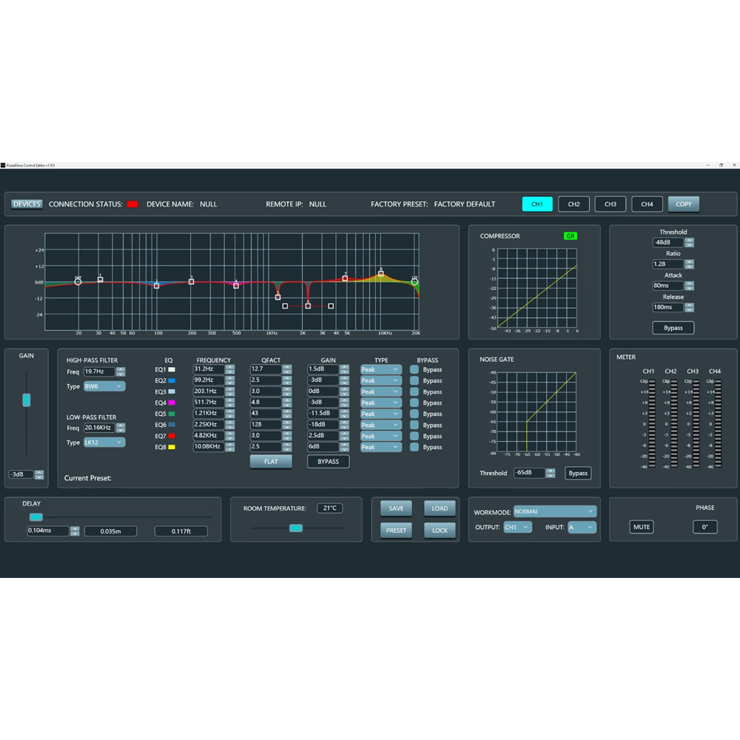Click the LOCK button

point(440,531)
